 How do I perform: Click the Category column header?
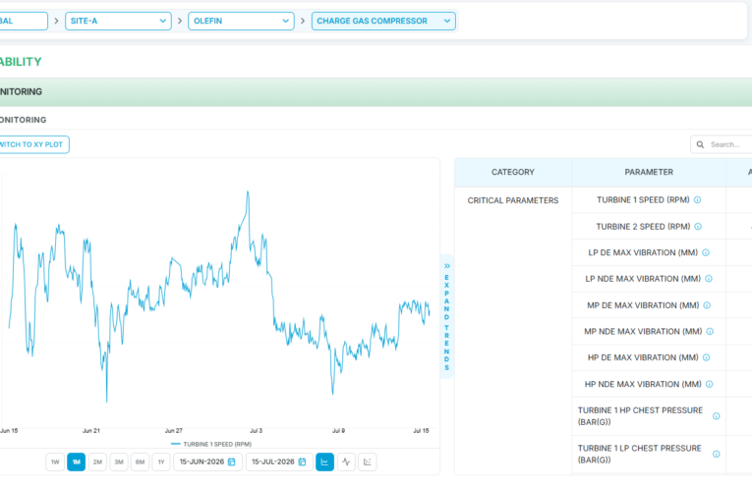click(513, 172)
